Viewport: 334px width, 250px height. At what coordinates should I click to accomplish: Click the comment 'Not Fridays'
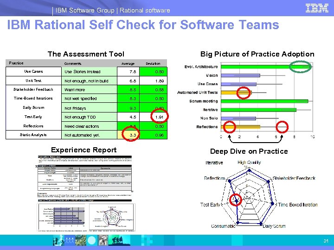tap(75, 108)
